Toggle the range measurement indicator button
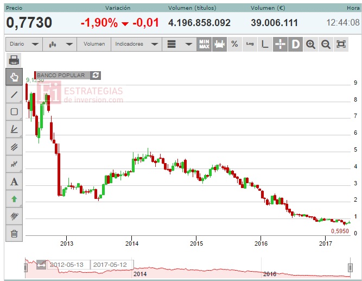The image size is (362, 281). coord(219,44)
